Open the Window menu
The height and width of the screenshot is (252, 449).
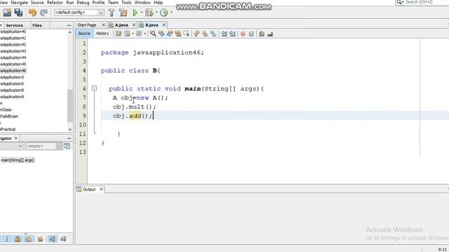tap(142, 3)
